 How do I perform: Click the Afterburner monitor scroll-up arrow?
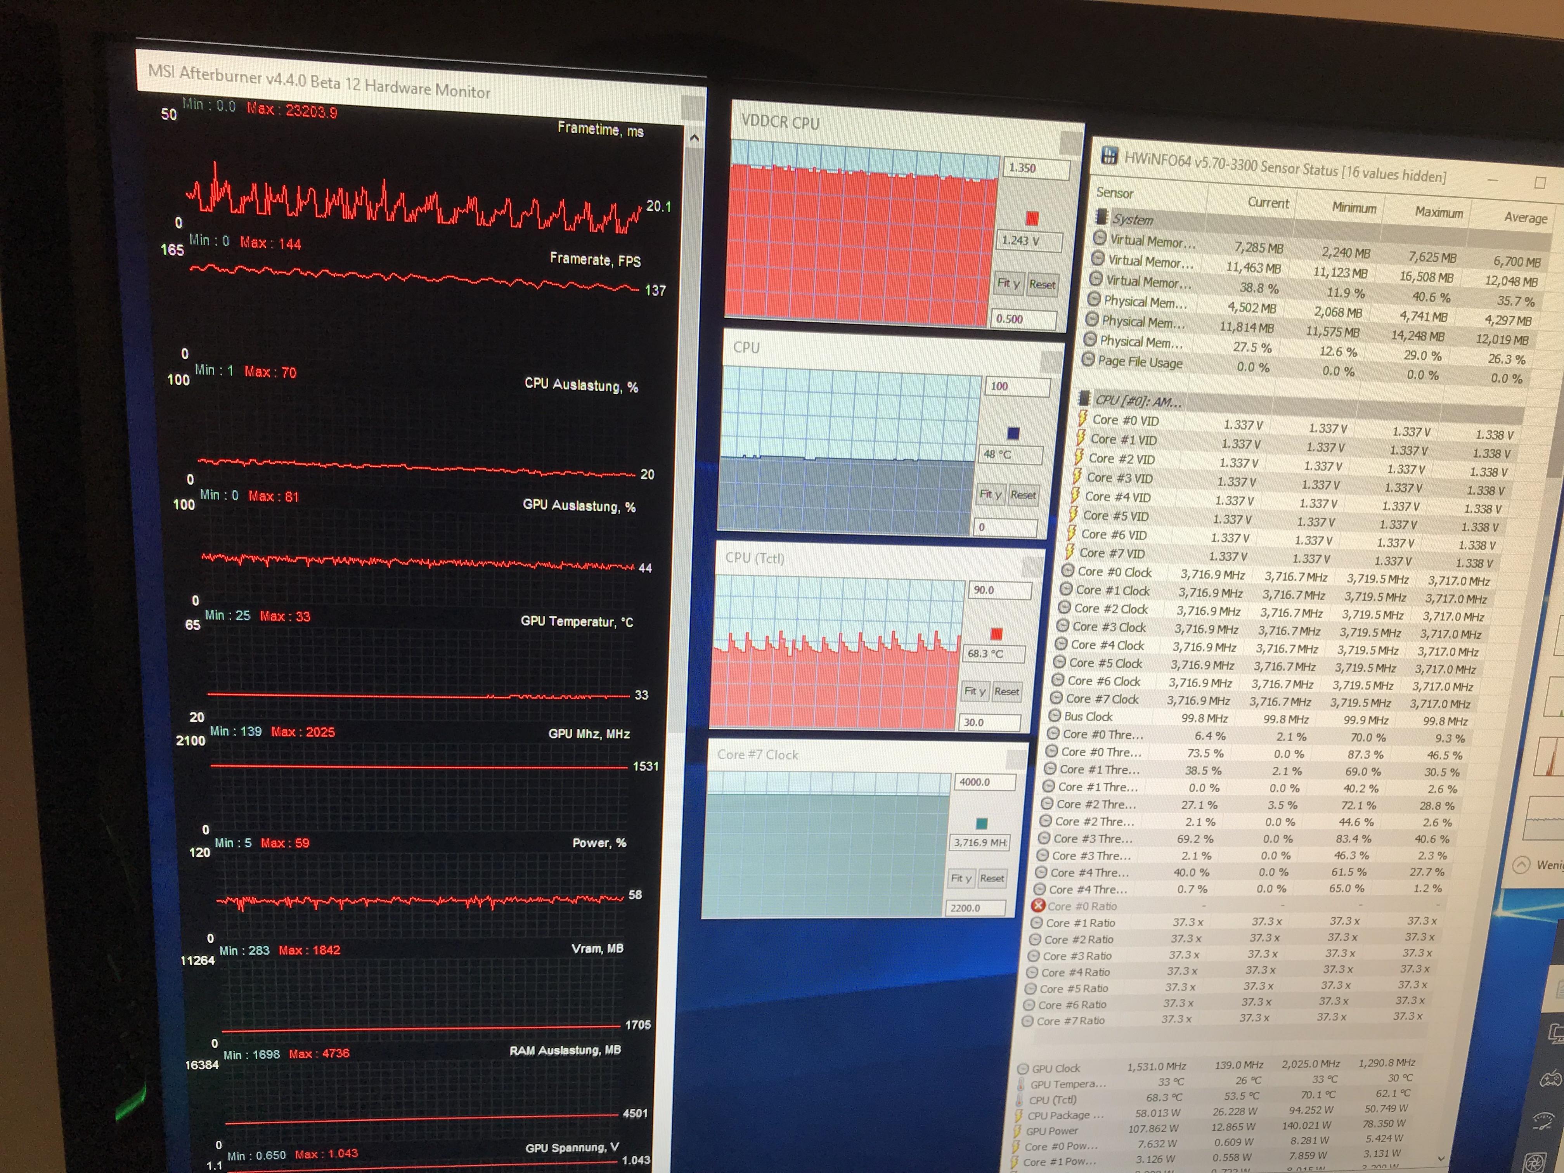pyautogui.click(x=695, y=138)
